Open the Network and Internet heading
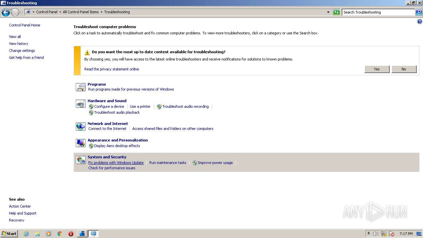Viewport: 423px width, 238px height. click(108, 124)
